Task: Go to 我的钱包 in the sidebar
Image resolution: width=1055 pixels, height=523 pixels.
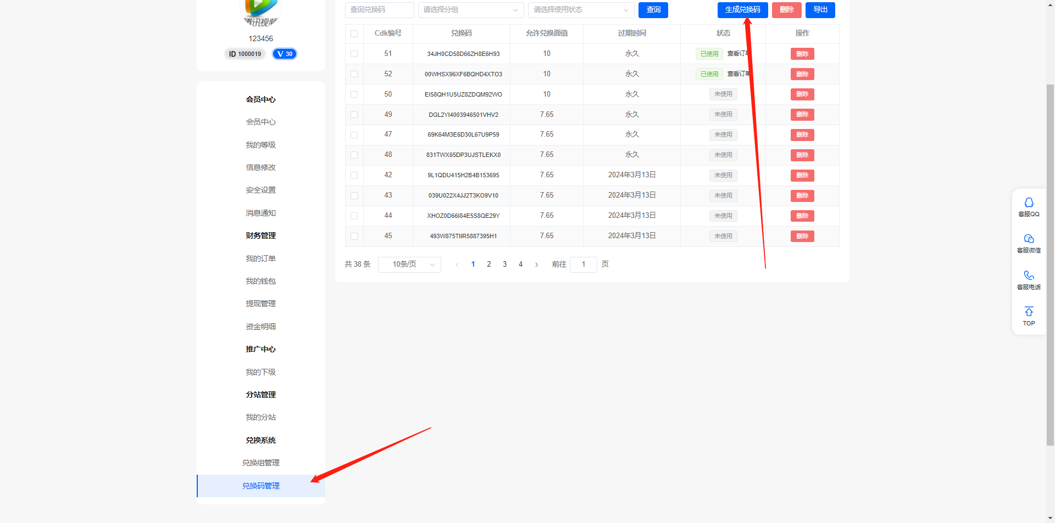Action: click(x=261, y=281)
